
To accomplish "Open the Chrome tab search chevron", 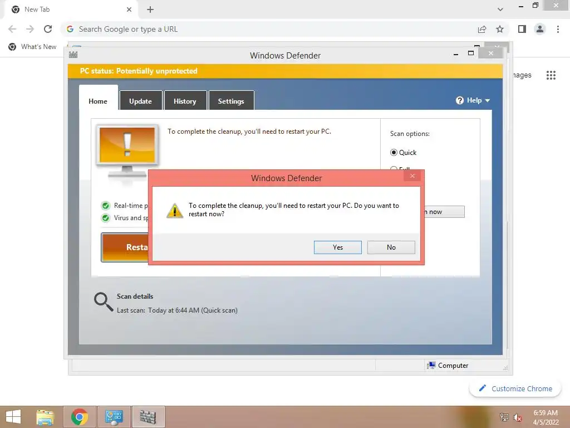I will [500, 9].
